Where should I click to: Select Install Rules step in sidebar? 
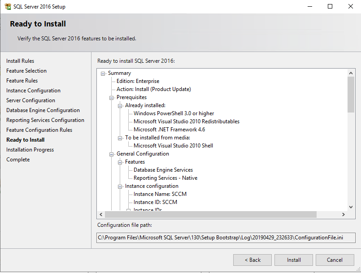point(20,61)
